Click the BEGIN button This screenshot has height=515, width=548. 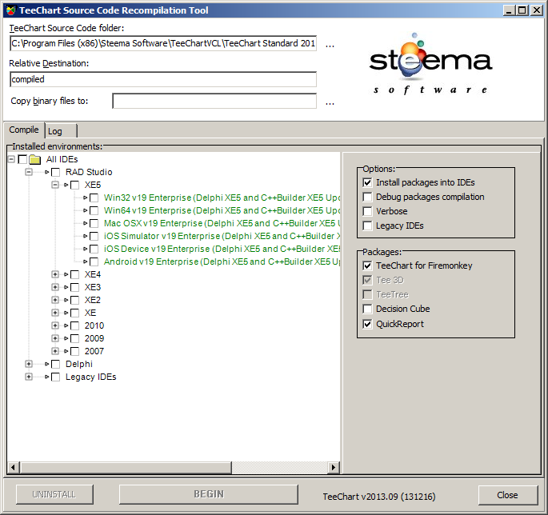209,494
